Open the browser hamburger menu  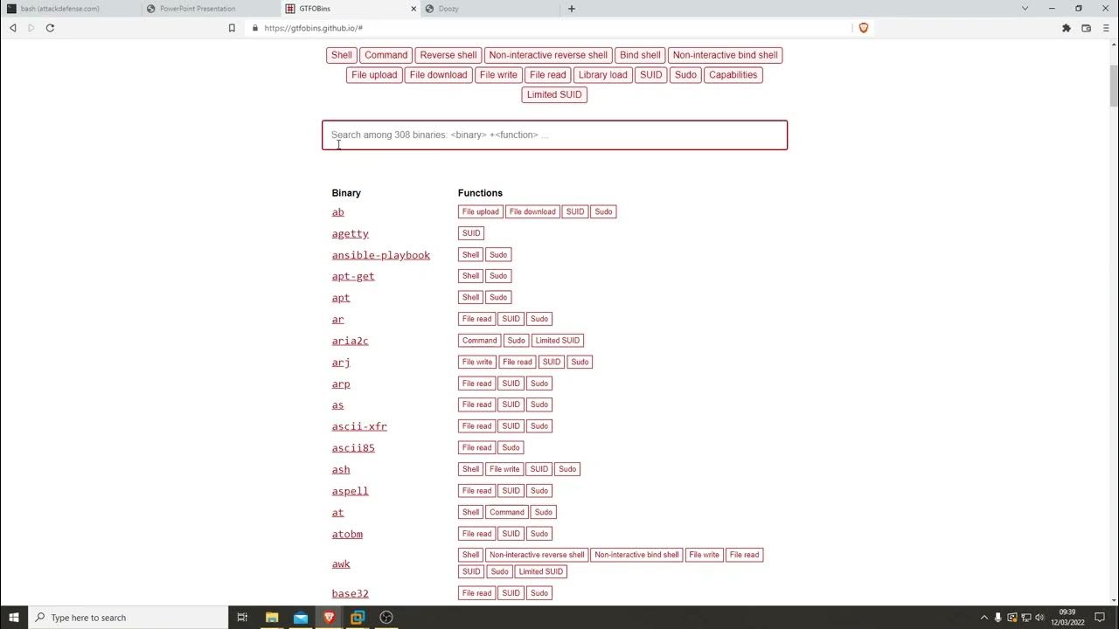[x=1106, y=28]
